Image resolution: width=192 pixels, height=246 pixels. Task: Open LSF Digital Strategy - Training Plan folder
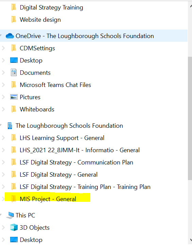point(85,187)
